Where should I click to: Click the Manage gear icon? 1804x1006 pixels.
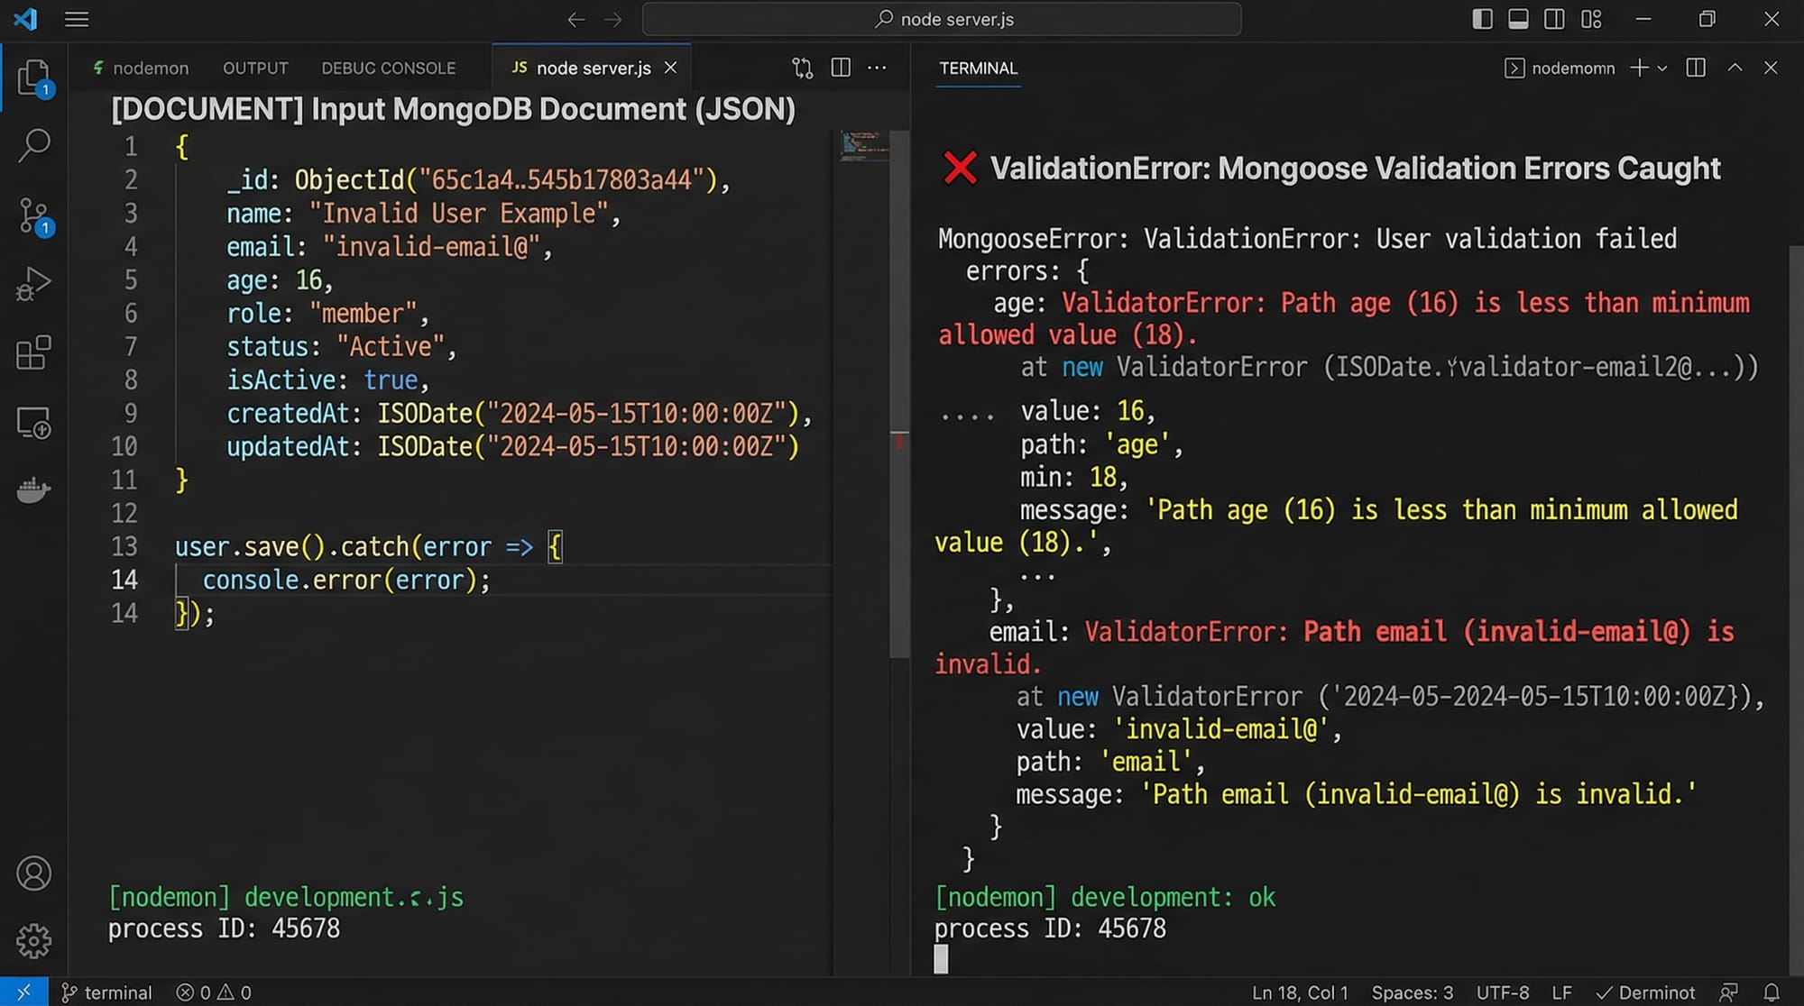[33, 941]
